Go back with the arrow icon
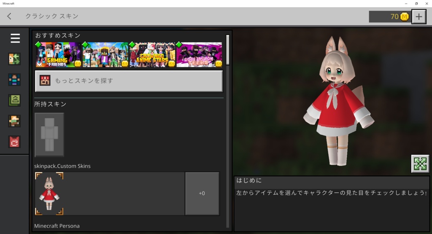This screenshot has width=432, height=234. (x=9, y=16)
